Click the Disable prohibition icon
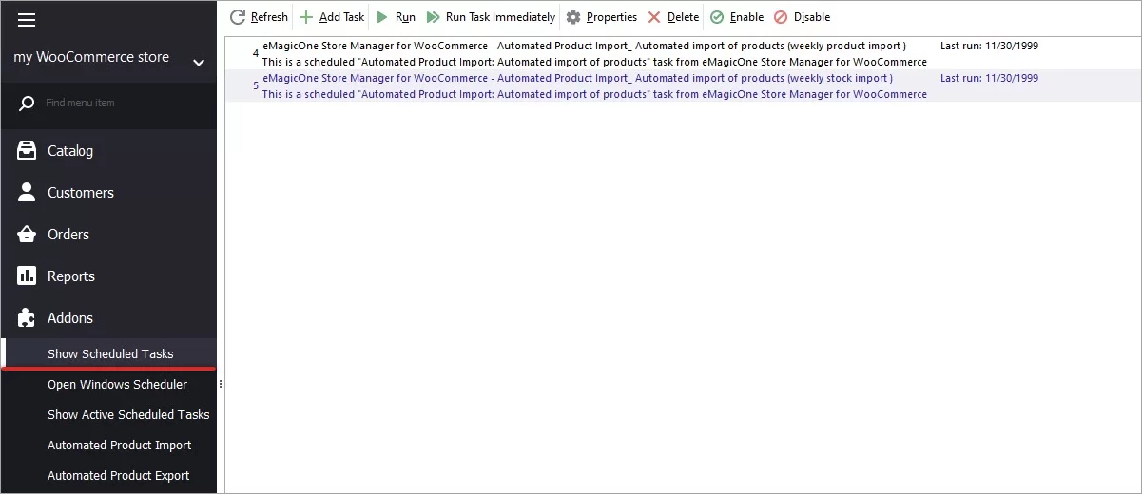This screenshot has width=1142, height=494. tap(781, 17)
